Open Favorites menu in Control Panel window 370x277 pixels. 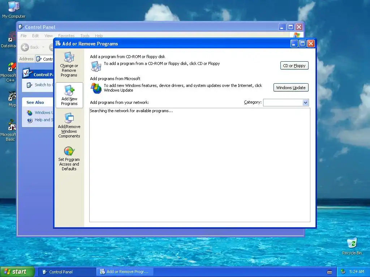click(x=66, y=36)
